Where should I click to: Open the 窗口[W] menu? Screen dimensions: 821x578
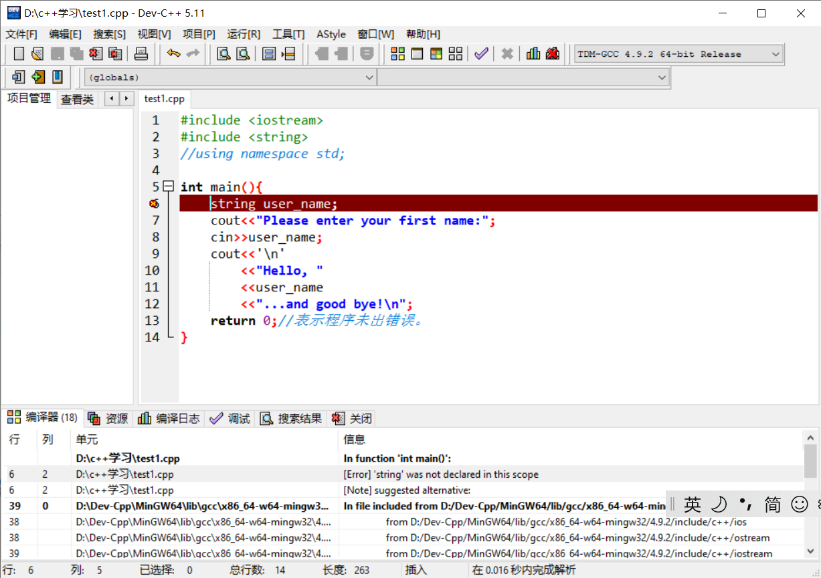(x=376, y=34)
